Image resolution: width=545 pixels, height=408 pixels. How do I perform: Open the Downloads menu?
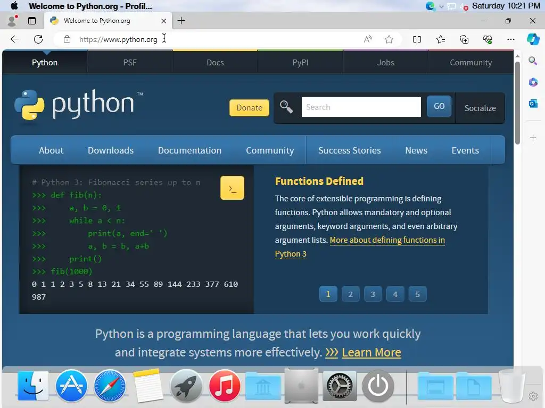coord(111,150)
